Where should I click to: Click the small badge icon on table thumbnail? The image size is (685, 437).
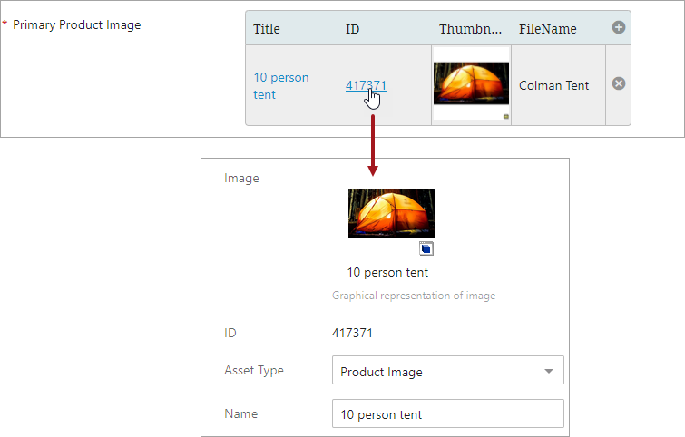coord(505,117)
